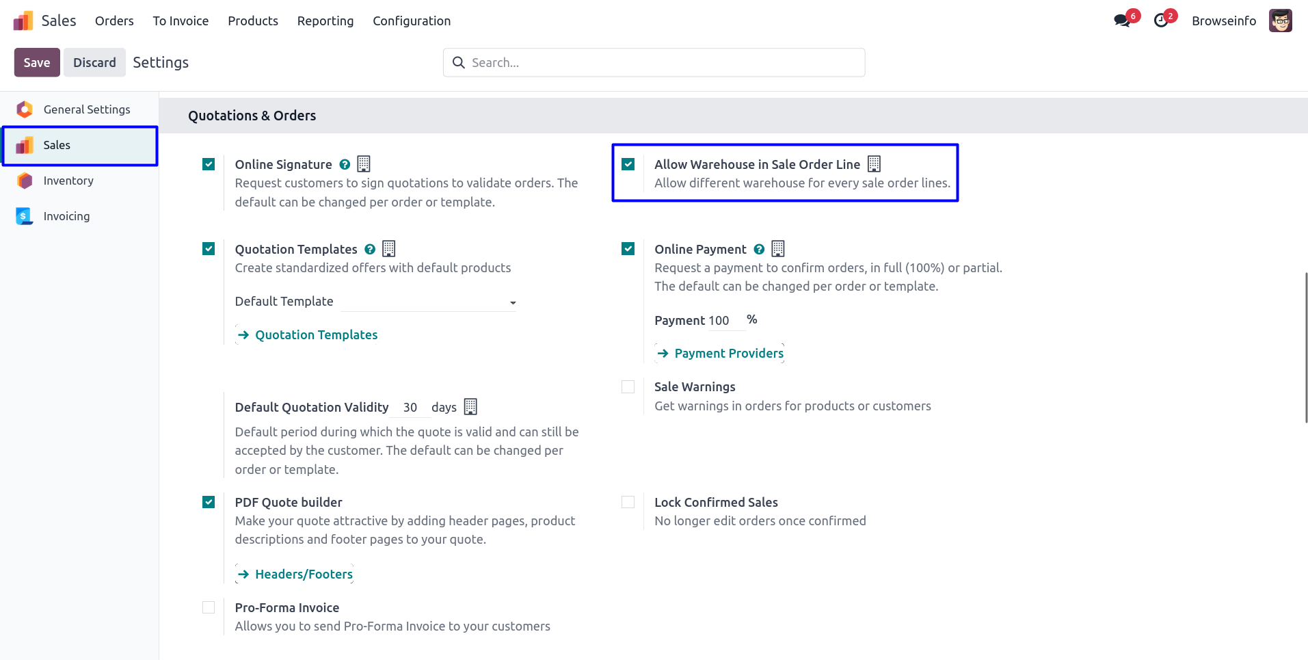
Task: Open the messages chat bubble icon
Action: (1121, 21)
